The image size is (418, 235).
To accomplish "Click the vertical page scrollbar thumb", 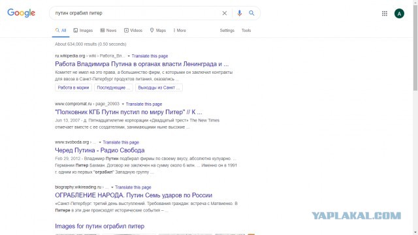I will [415, 47].
